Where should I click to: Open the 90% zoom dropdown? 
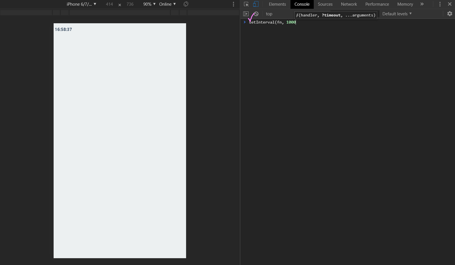click(x=149, y=4)
